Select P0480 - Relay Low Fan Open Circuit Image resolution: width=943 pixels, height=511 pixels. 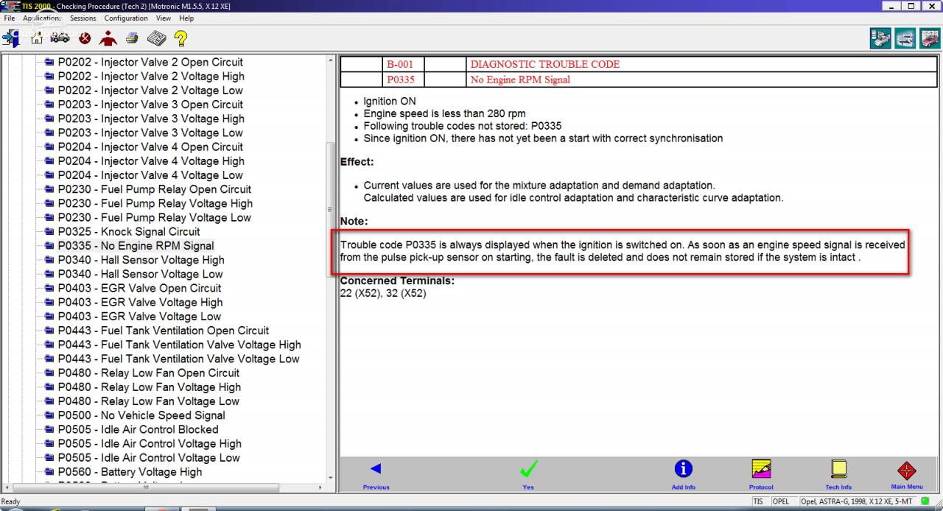[149, 373]
